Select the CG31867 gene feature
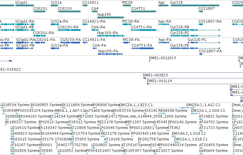This screenshot has height=155, width=243. [x=200, y=11]
